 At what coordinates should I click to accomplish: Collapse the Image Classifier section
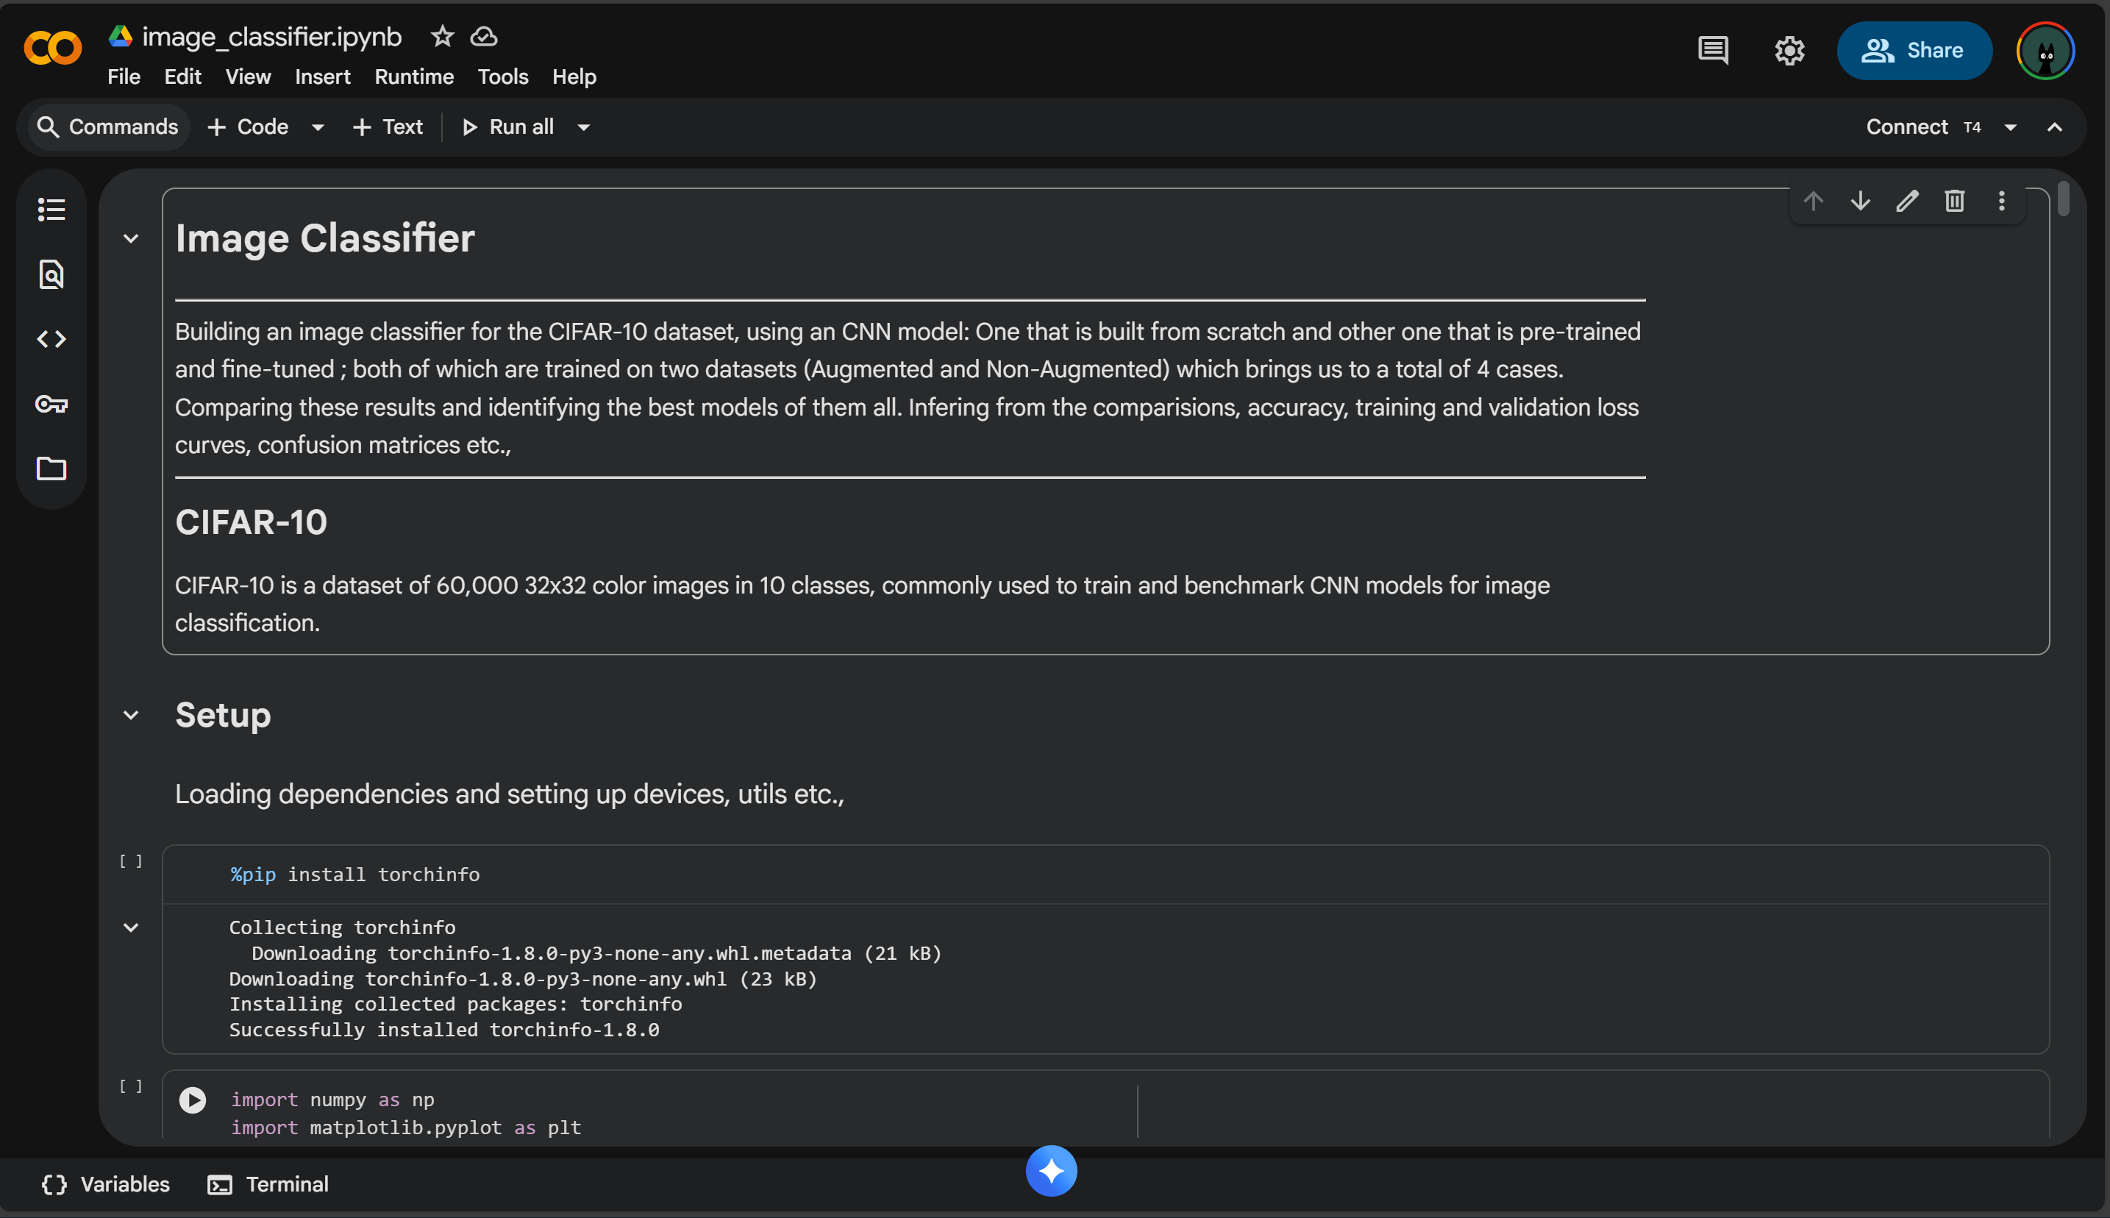(130, 239)
